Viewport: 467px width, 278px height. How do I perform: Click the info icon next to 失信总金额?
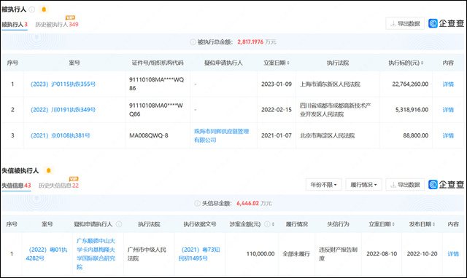pos(197,204)
